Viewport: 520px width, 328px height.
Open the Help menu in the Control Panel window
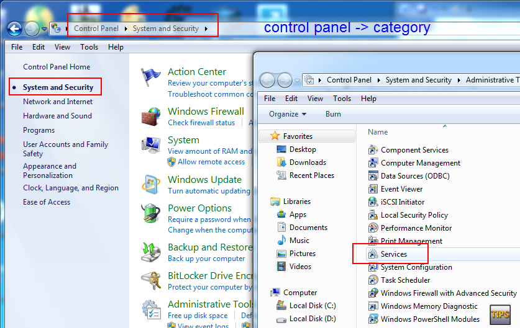pyautogui.click(x=116, y=47)
